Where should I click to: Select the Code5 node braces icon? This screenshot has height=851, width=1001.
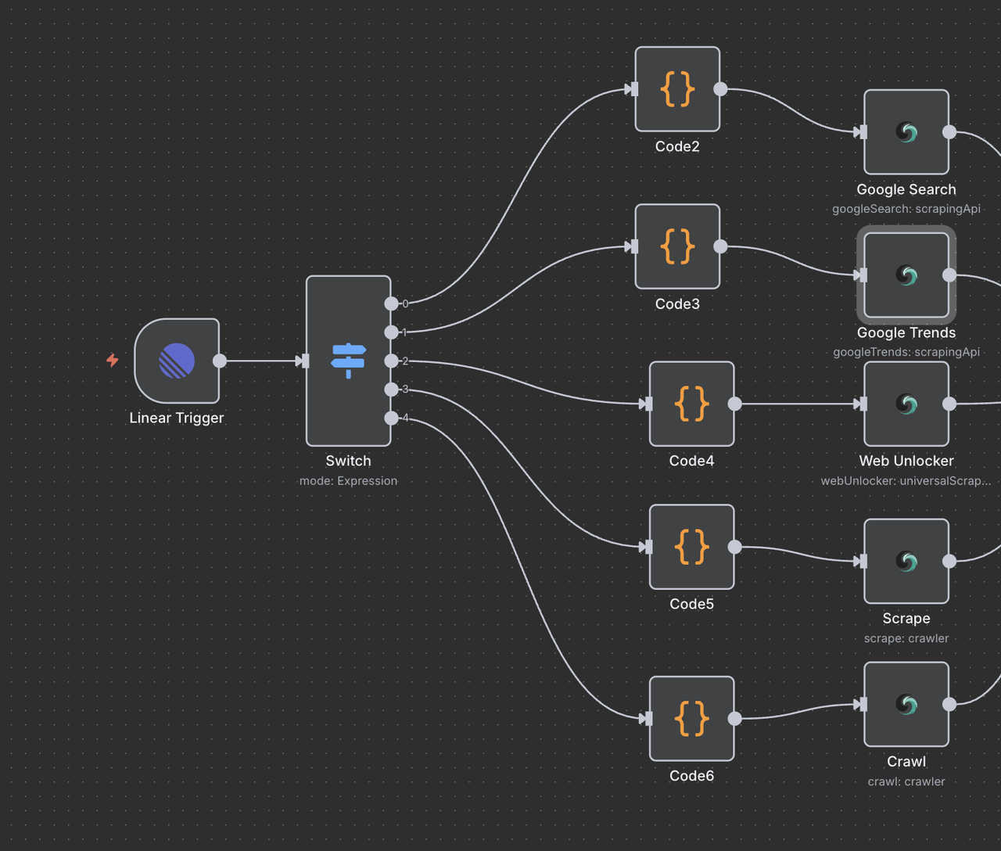coord(691,547)
